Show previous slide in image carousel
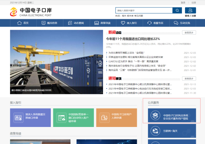 click(16, 62)
